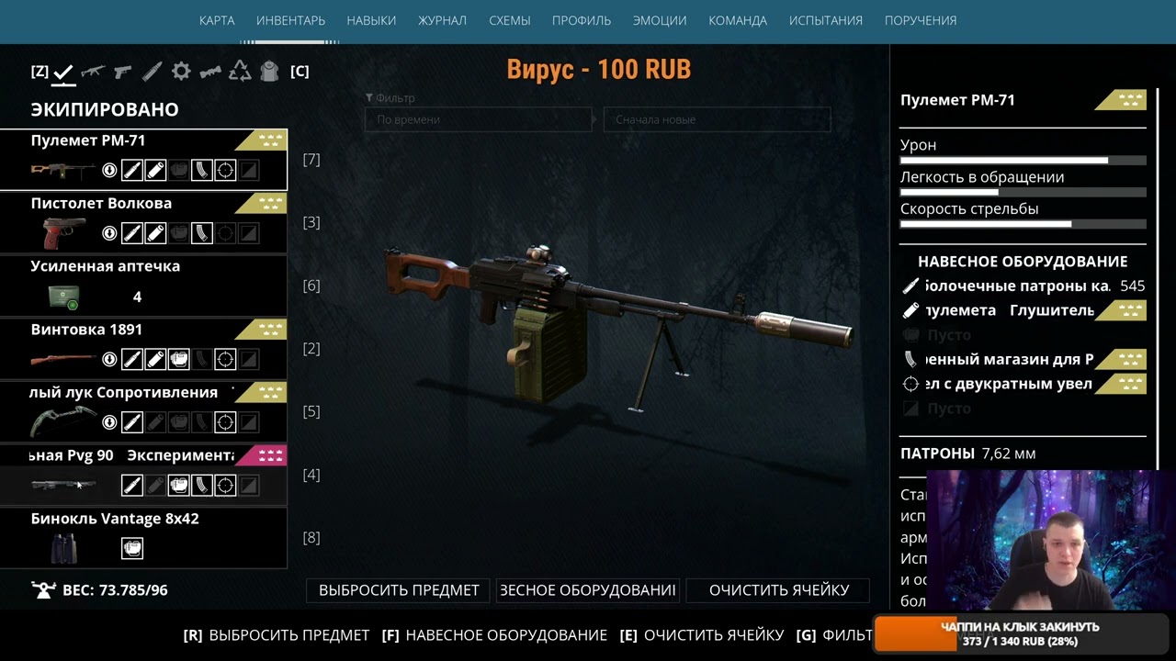
Task: Click the scope slot icon of Пулемет РМ-71
Action: pos(225,170)
